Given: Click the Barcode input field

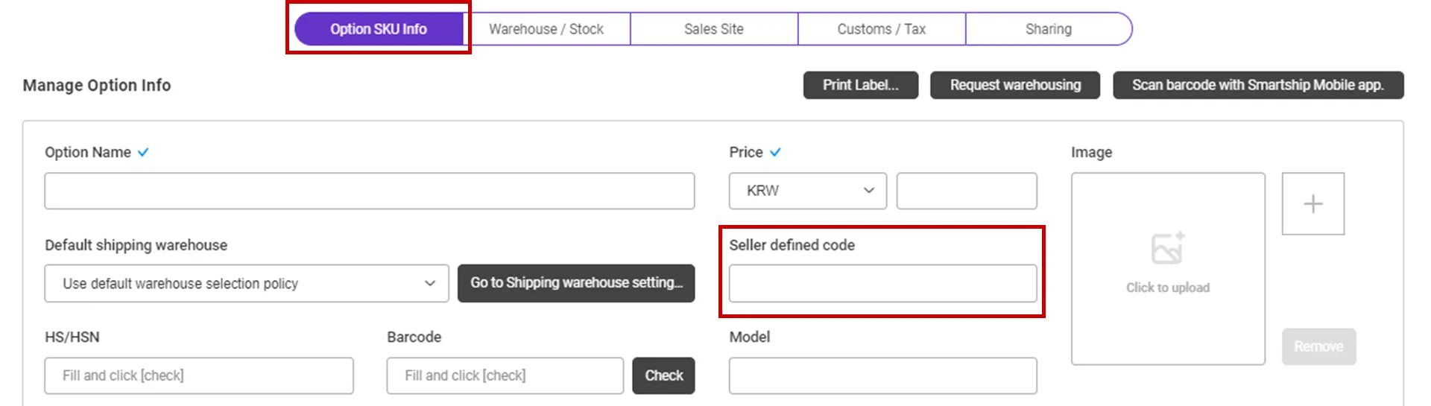Looking at the screenshot, I should tap(505, 375).
